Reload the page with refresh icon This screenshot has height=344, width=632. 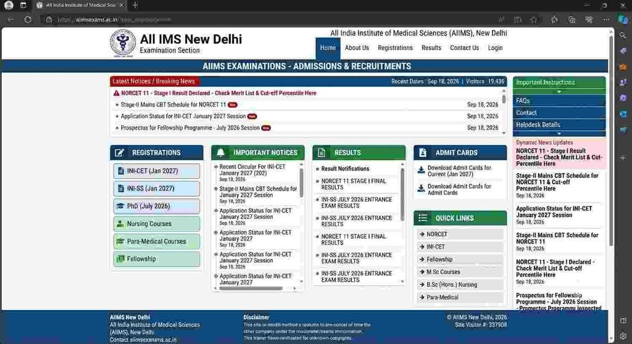tap(28, 19)
